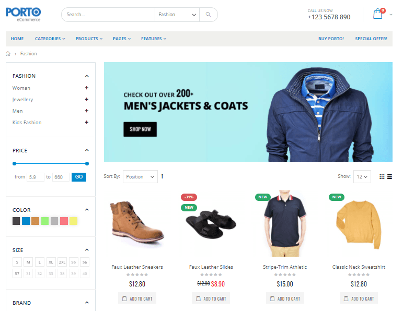Expand Woman category plus icon
Viewport: 403px width, 311px height.
point(87,88)
